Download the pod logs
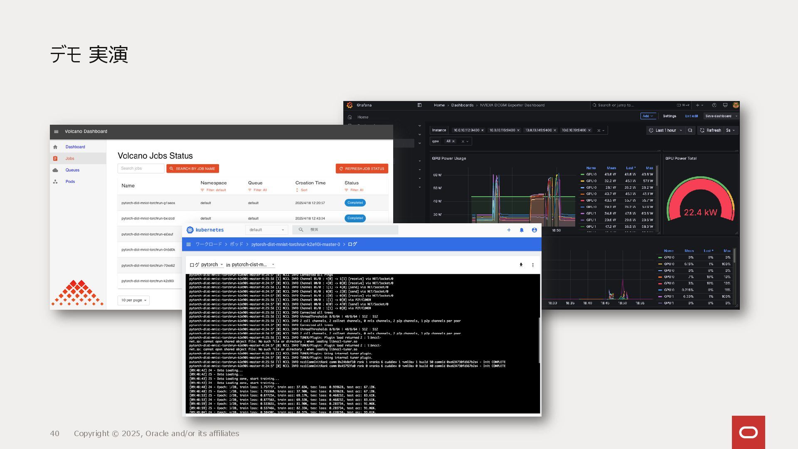The width and height of the screenshot is (798, 449). (521, 265)
